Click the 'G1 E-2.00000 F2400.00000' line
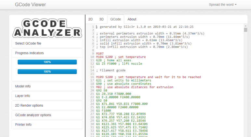Screen dimensions: 251x137 pyautogui.click(x=118, y=97)
